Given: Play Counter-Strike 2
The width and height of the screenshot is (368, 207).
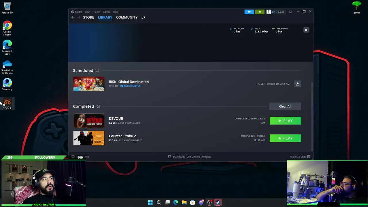Looking at the screenshot, I should [285, 138].
